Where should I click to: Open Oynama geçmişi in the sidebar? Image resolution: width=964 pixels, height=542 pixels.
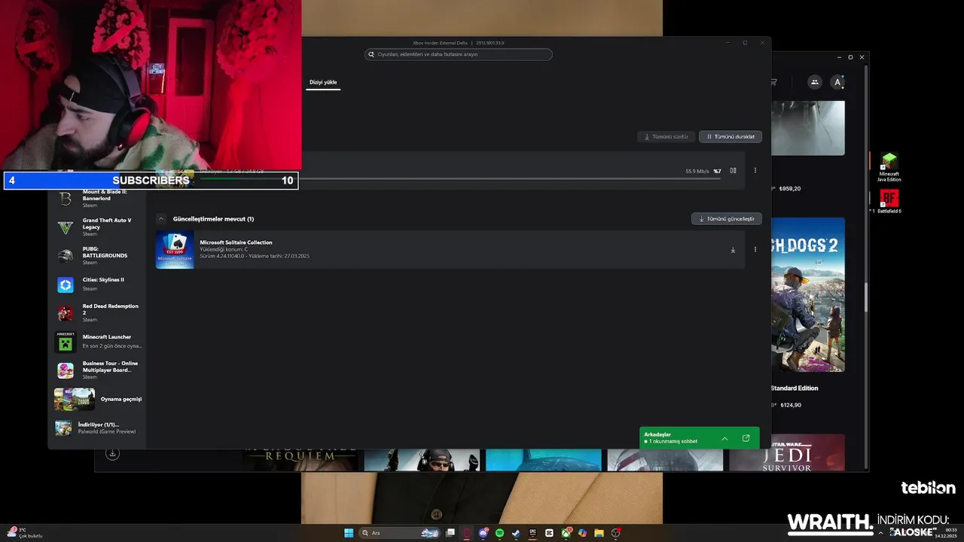99,399
